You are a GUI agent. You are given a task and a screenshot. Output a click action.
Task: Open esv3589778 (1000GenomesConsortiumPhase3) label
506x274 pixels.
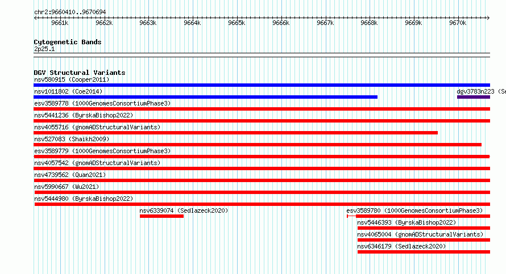102,103
